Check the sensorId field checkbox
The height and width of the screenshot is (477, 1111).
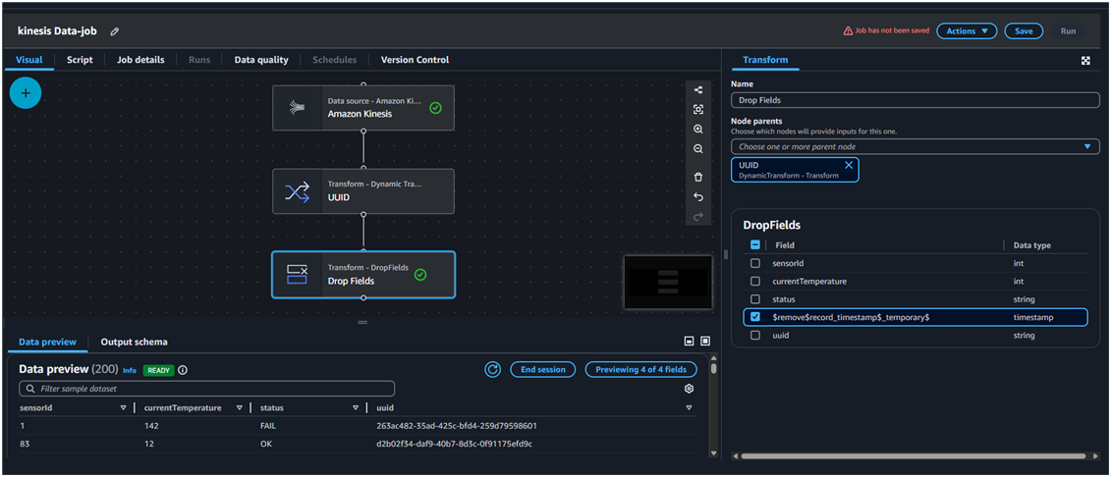(x=755, y=263)
